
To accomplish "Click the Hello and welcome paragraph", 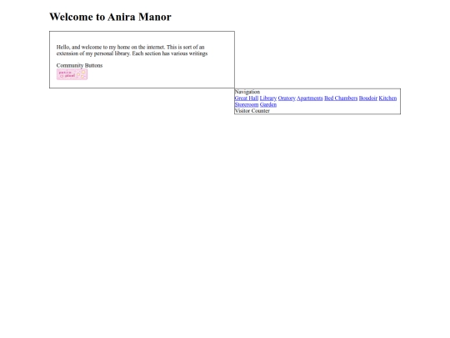I will click(x=132, y=50).
